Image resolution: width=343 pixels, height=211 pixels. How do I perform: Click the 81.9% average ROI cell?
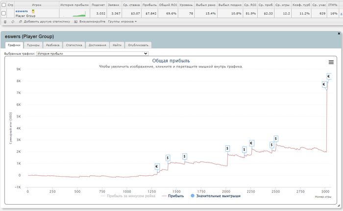(250, 14)
